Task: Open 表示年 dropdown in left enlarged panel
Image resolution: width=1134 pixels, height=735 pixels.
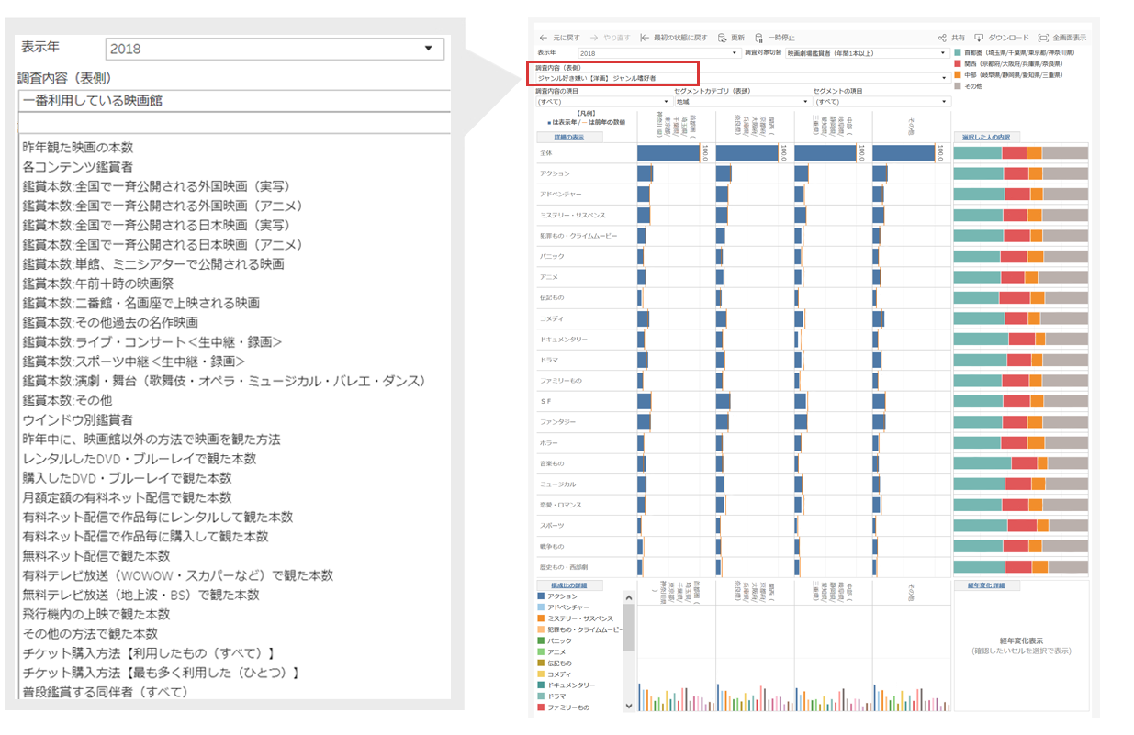Action: (275, 49)
